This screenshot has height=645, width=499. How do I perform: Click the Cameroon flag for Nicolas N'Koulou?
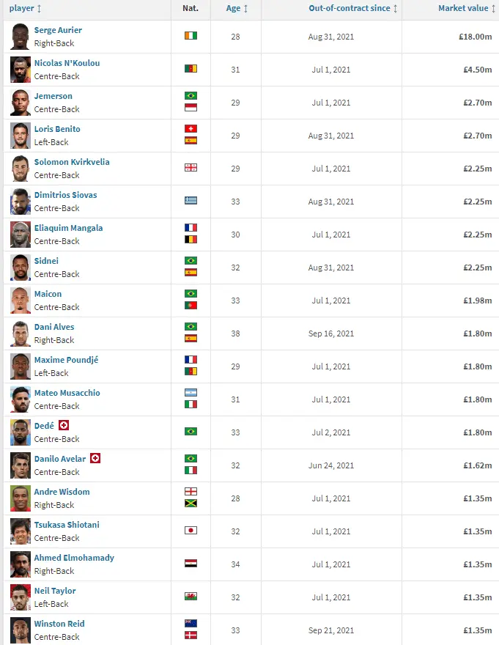click(191, 70)
